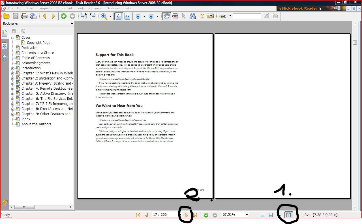The width and height of the screenshot is (362, 224).
Task: Expand Chapter 1 bookmark node
Action: 13,74
